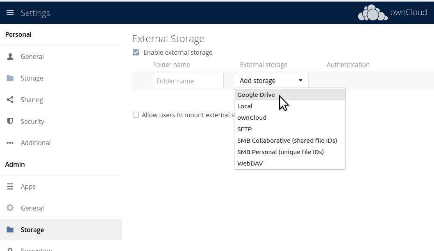This screenshot has width=434, height=251.
Task: Click the Personal General person icon
Action: [10, 56]
